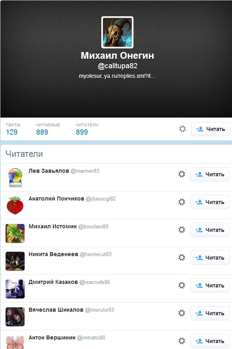View the Твиты count 129
This screenshot has width=232, height=349.
click(x=13, y=129)
